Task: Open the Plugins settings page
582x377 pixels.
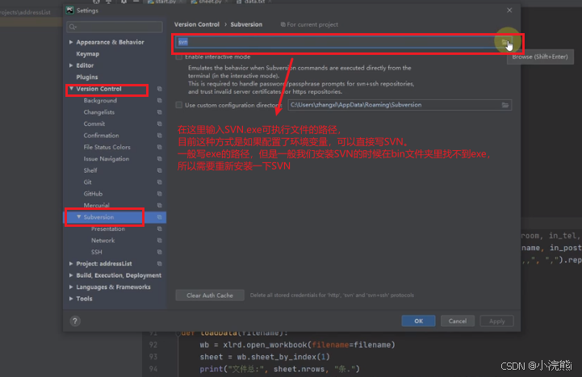Action: (x=87, y=77)
